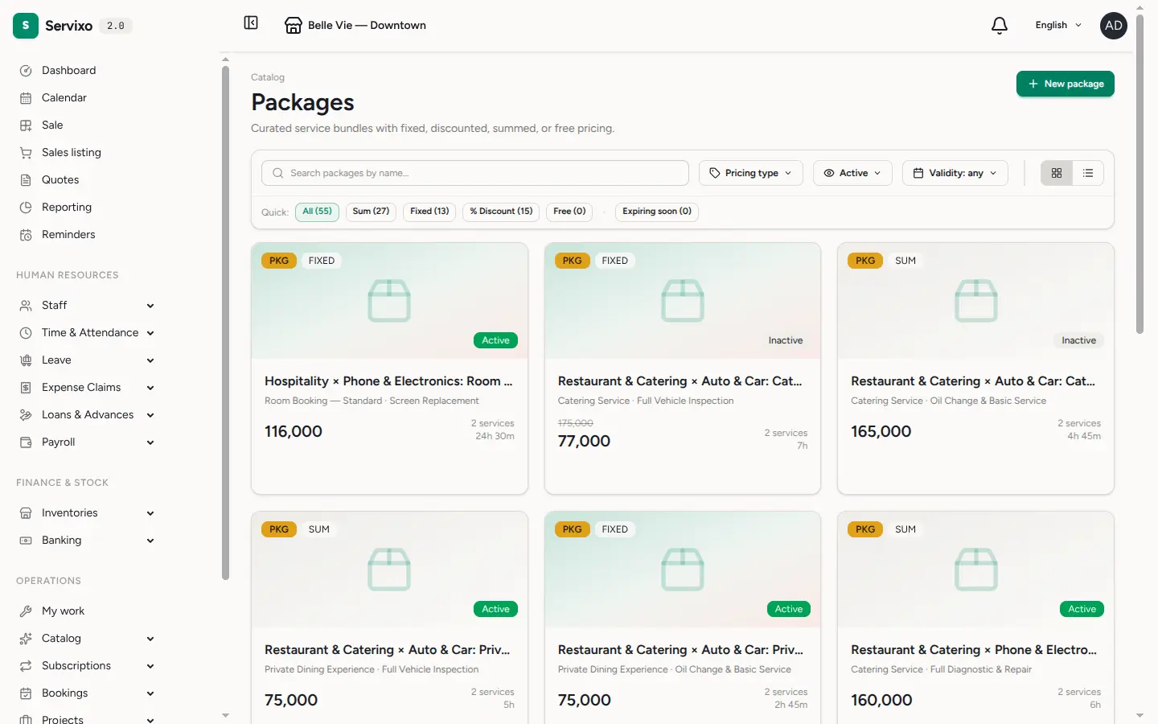Viewport: 1158px width, 724px height.
Task: Filter by Sum (27) quick chip
Action: pos(371,212)
